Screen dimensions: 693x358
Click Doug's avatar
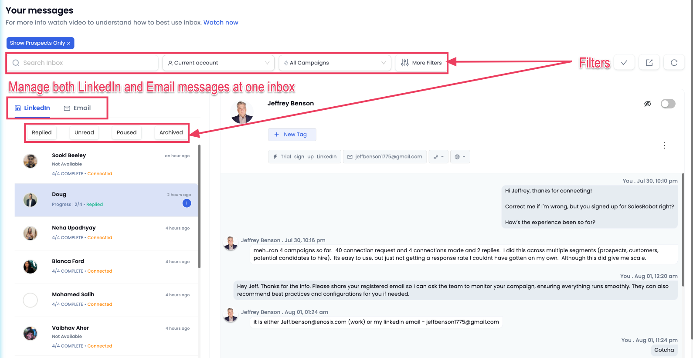coord(30,200)
